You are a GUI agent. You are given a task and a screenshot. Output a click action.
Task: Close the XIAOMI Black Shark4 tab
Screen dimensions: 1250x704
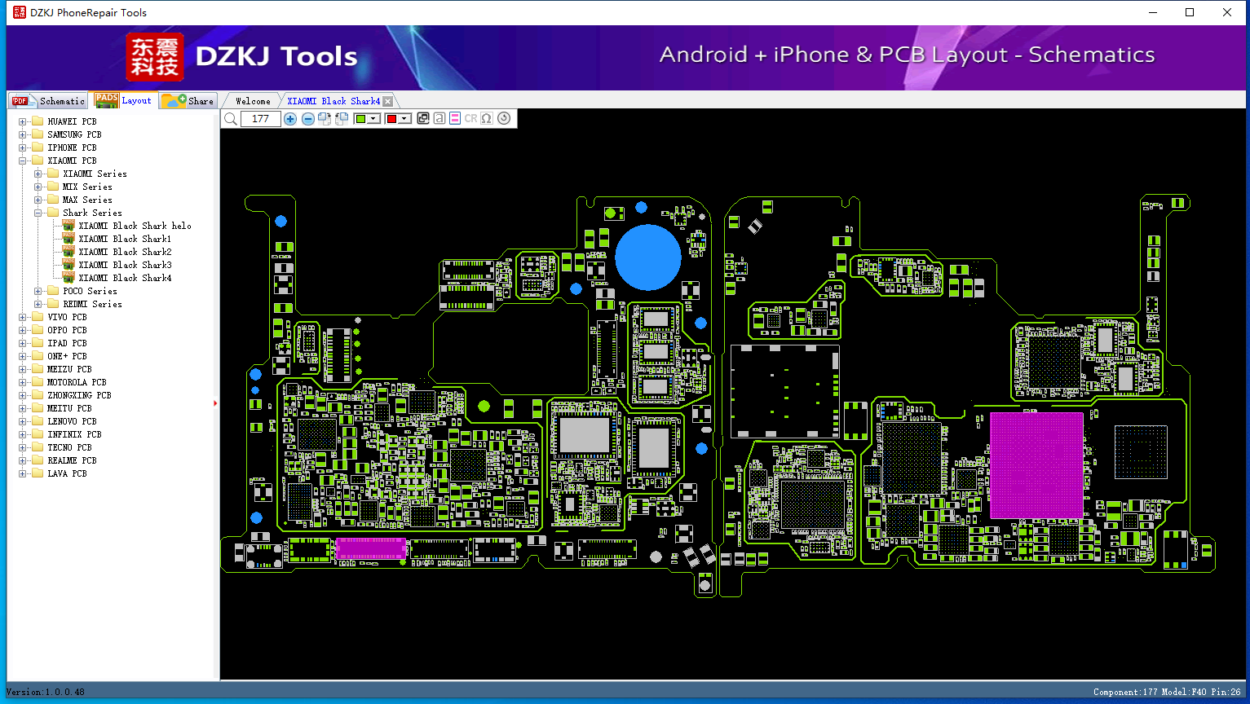click(388, 101)
